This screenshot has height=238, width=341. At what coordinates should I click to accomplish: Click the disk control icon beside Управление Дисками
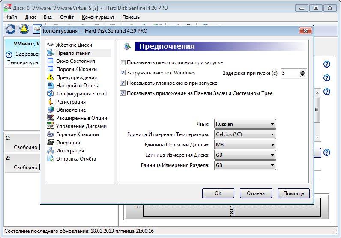pos(51,126)
